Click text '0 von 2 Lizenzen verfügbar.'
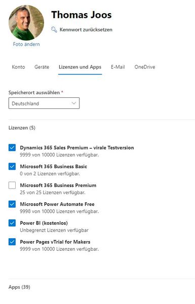Viewport: 195px width, 304px height. tap(50, 174)
